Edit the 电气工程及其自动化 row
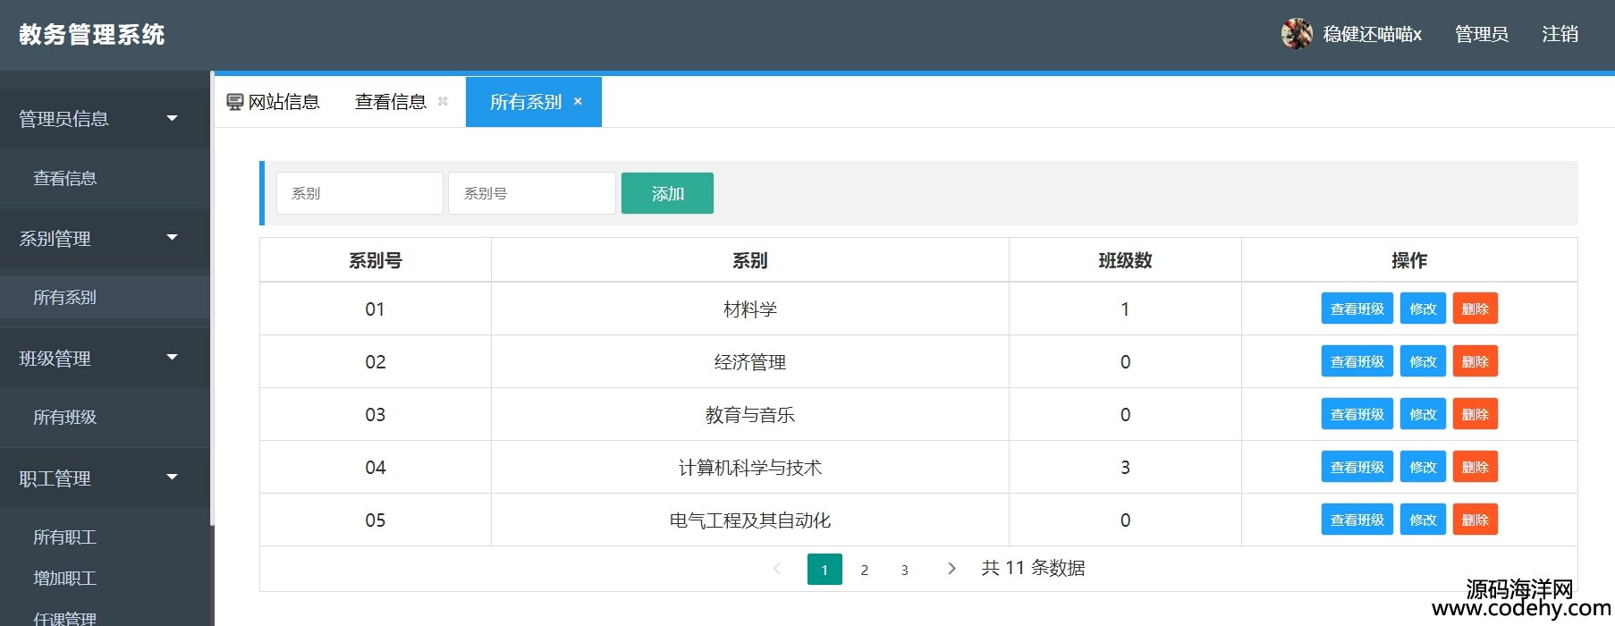This screenshot has width=1615, height=626. point(1423,520)
